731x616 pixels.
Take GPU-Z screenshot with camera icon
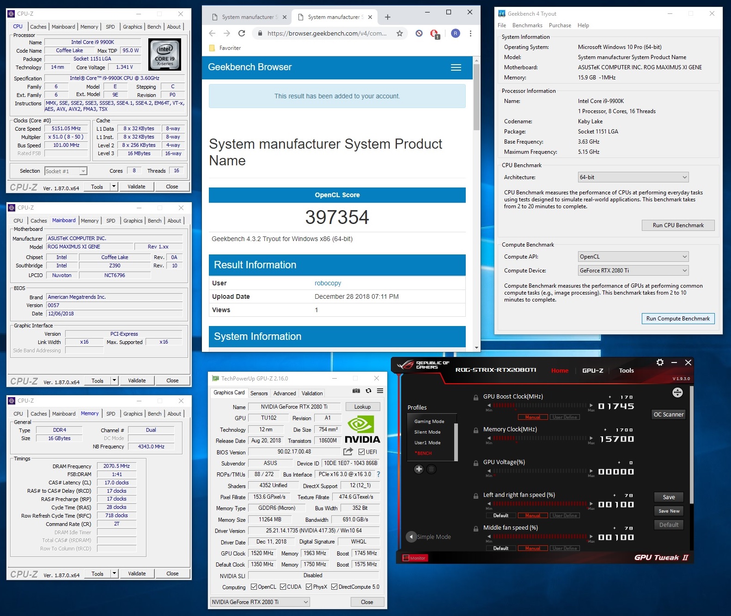click(356, 391)
